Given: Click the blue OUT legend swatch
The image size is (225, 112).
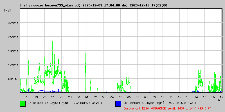Looking at the screenshot, I should (x=118, y=104).
